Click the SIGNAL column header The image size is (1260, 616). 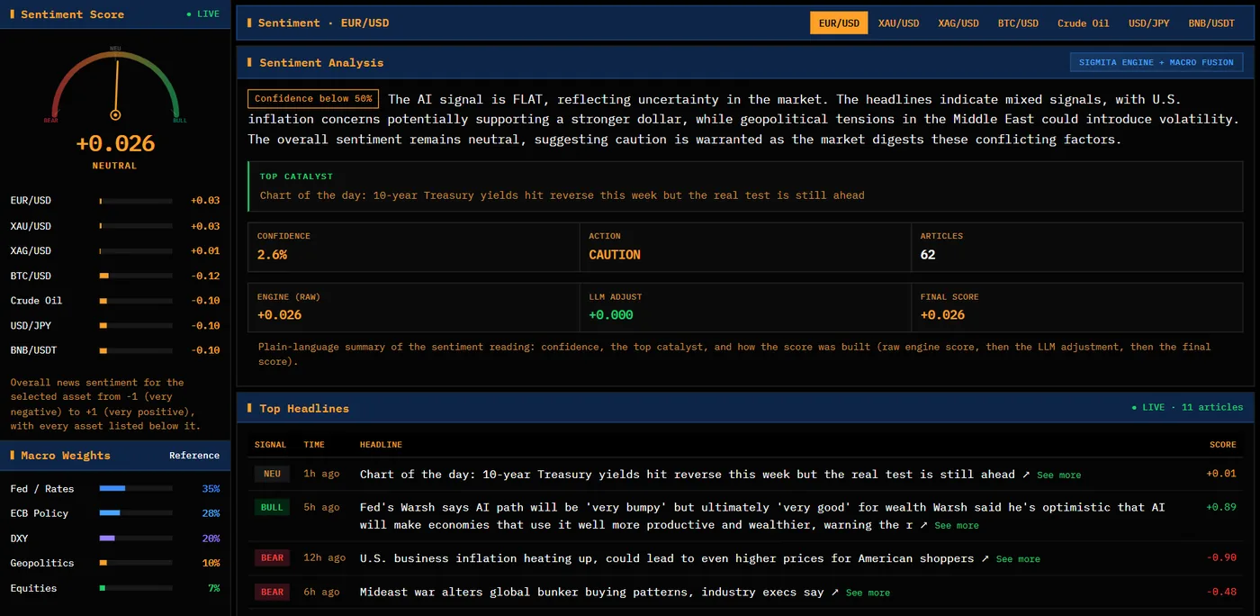(x=270, y=445)
